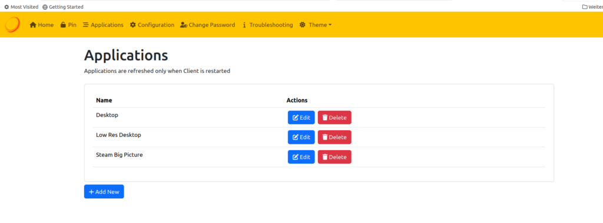603x223 pixels.
Task: Delete the Steam Big Picture application
Action: 334,157
